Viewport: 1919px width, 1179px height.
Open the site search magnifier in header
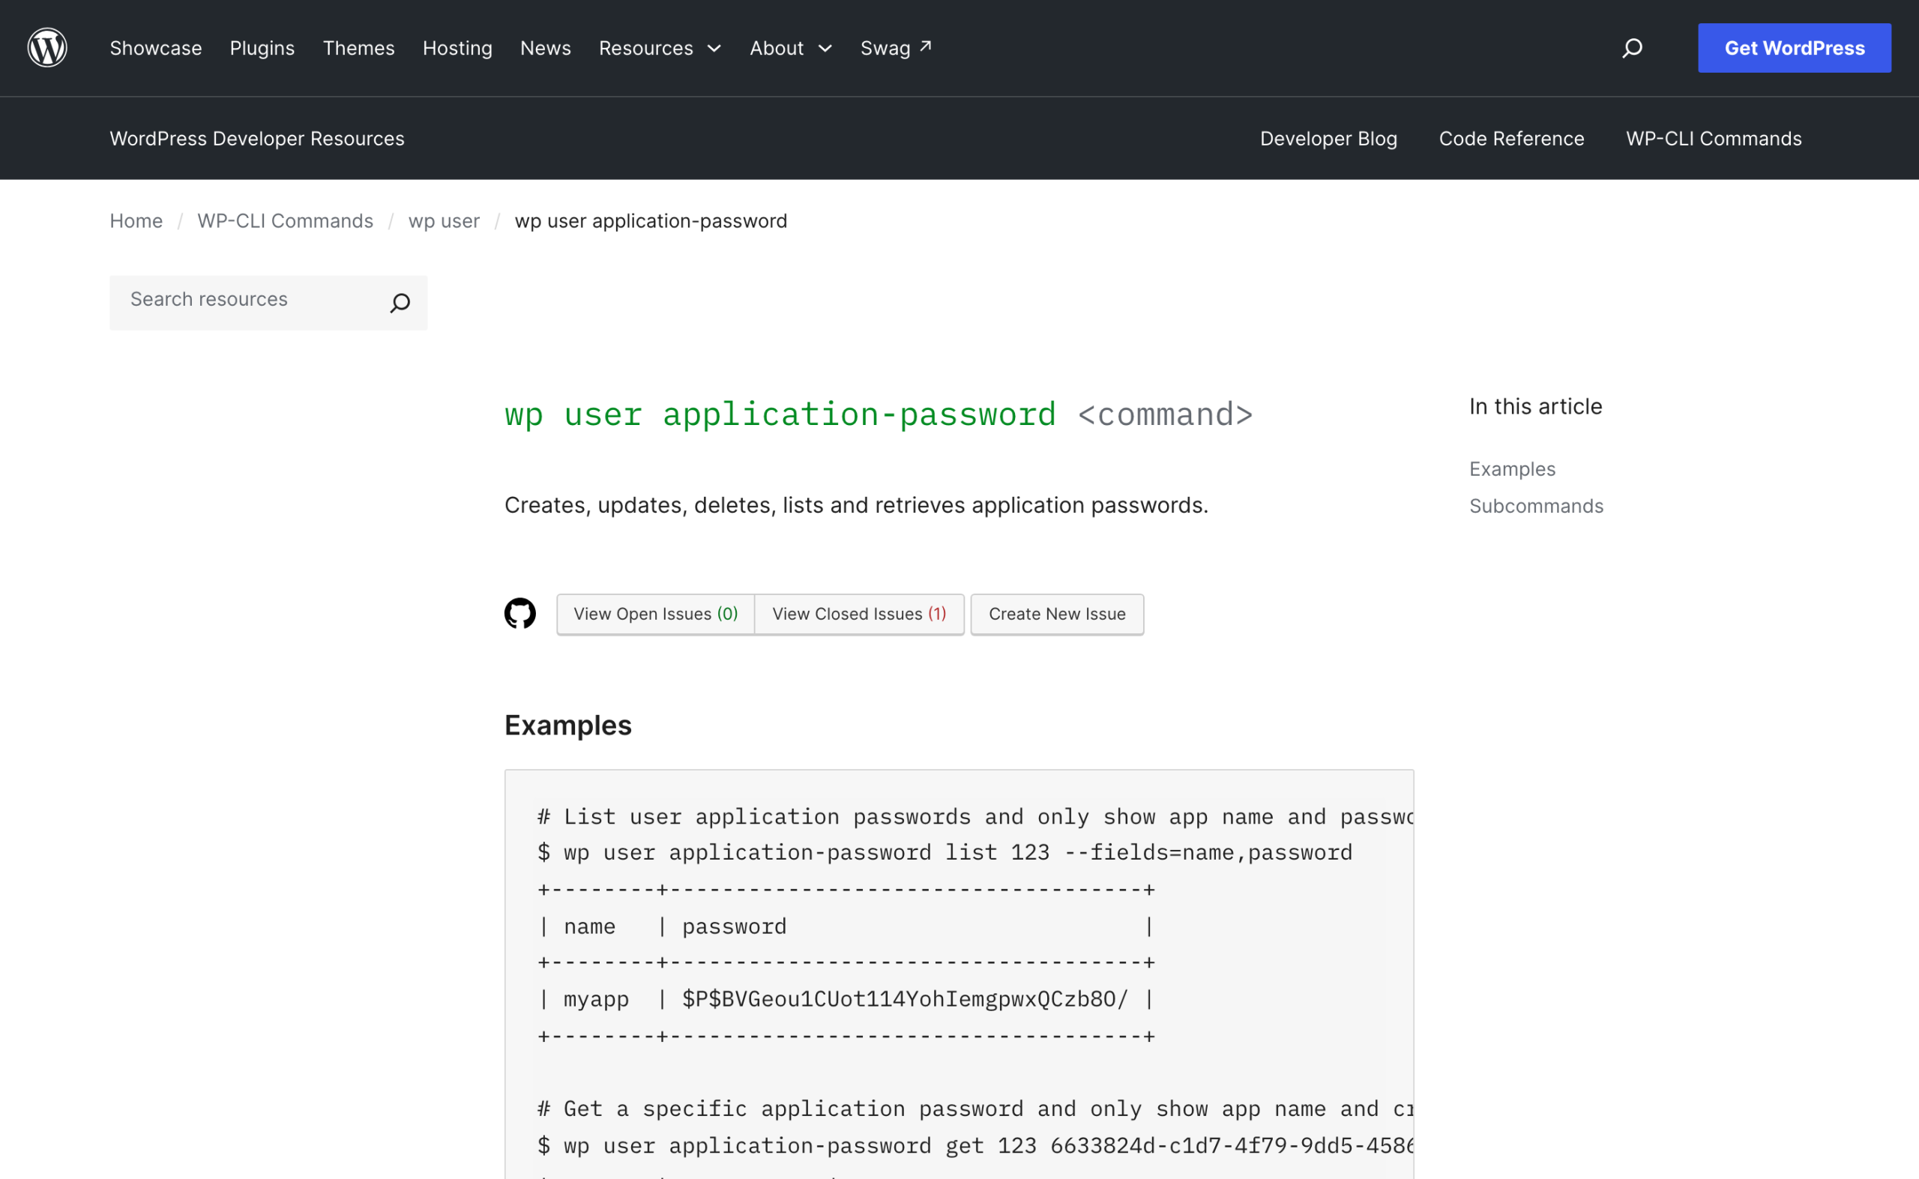(x=1632, y=49)
